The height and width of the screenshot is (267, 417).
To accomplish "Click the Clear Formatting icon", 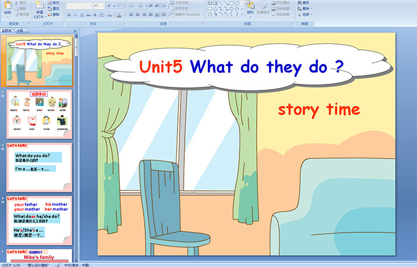I will coord(122,5).
